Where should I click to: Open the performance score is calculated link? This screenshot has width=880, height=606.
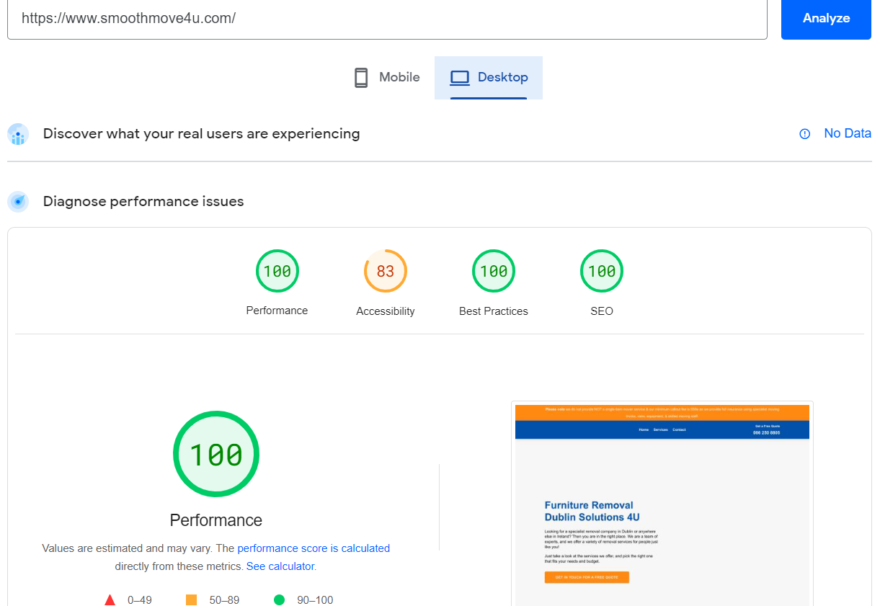314,548
